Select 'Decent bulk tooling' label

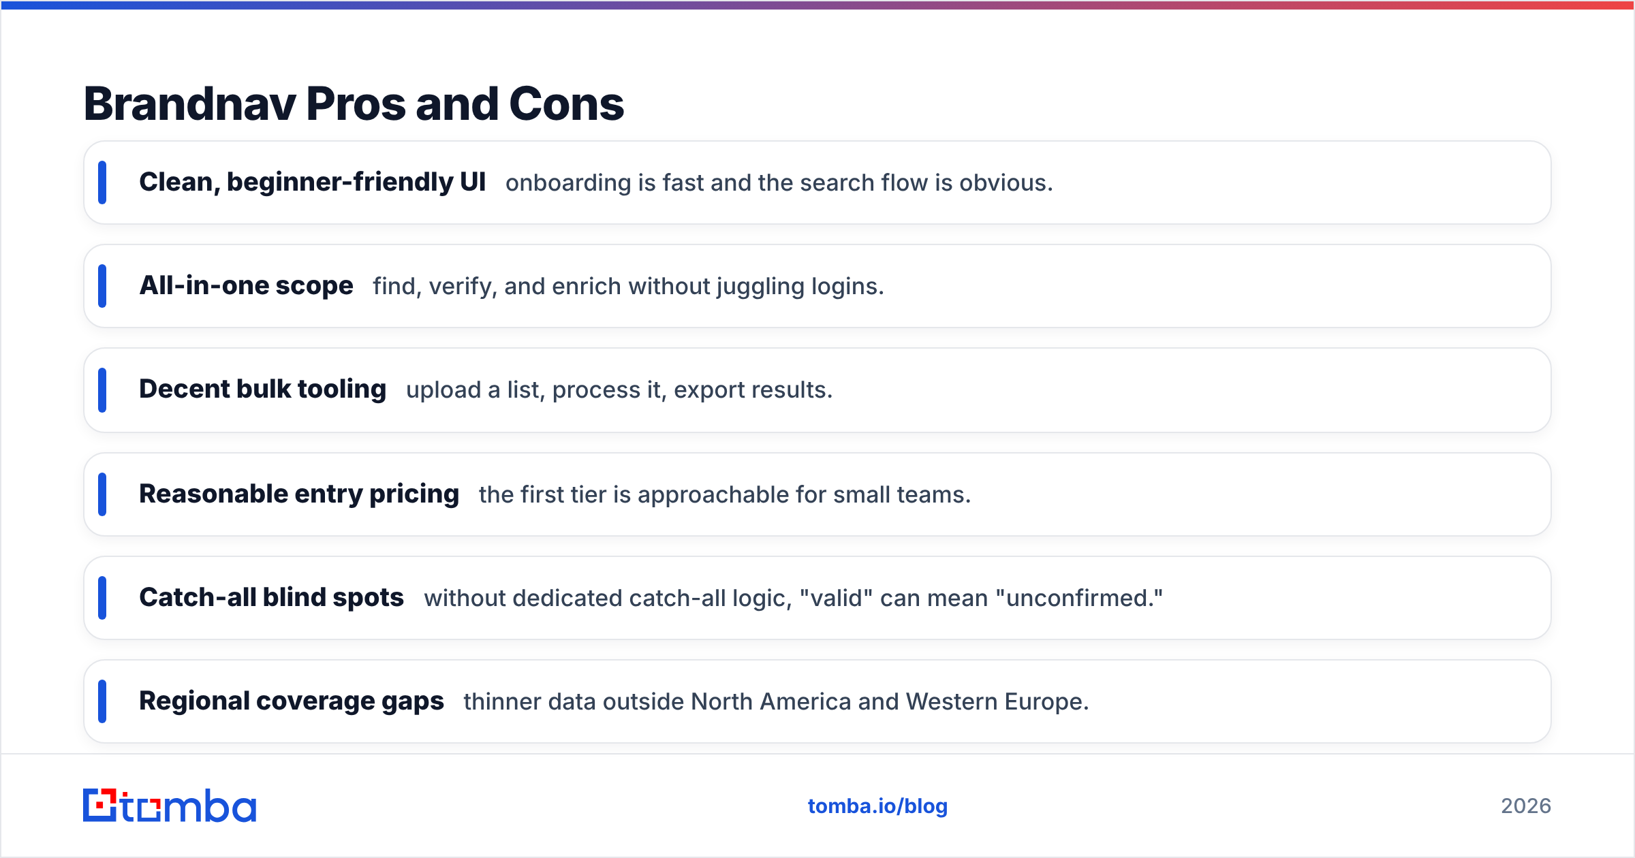[x=262, y=390]
